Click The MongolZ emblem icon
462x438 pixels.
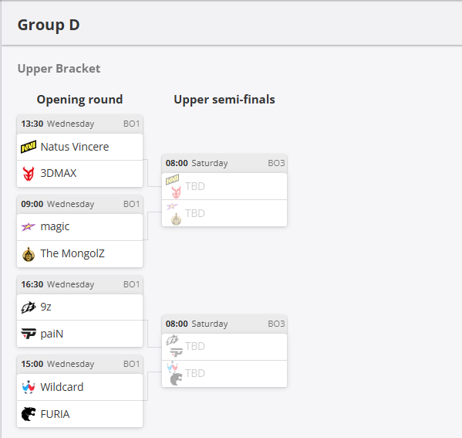coord(29,254)
